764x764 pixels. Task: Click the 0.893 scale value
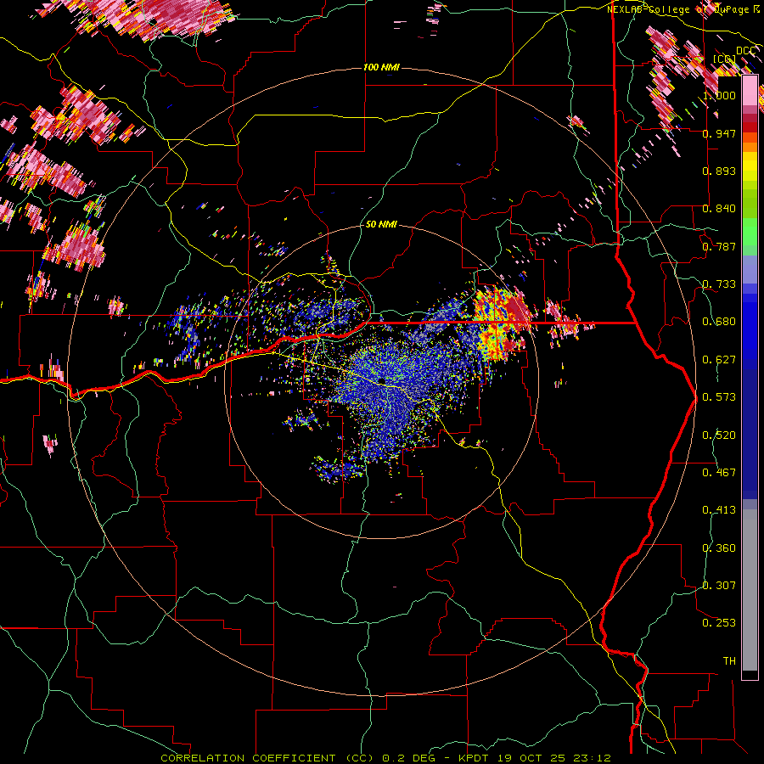pyautogui.click(x=719, y=171)
